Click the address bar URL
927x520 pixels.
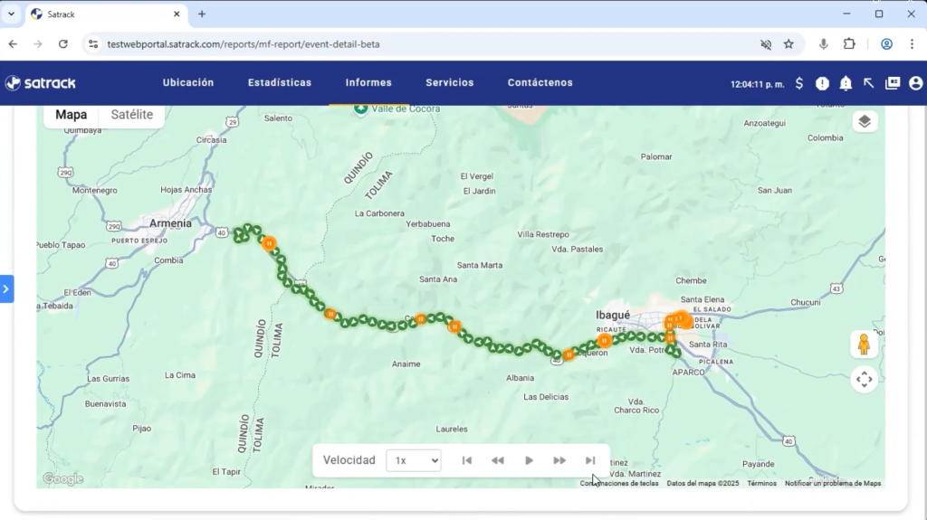(244, 44)
